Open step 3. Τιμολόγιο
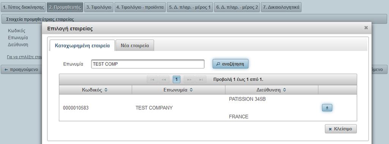The height and width of the screenshot is (144, 389). point(99,7)
